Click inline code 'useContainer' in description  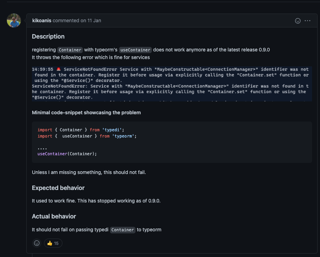tap(135, 50)
